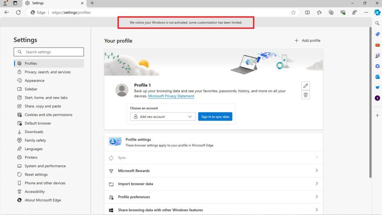Viewport: 382px width, 215px height.
Task: Click the Profile 1 avatar picture
Action: tap(122, 90)
